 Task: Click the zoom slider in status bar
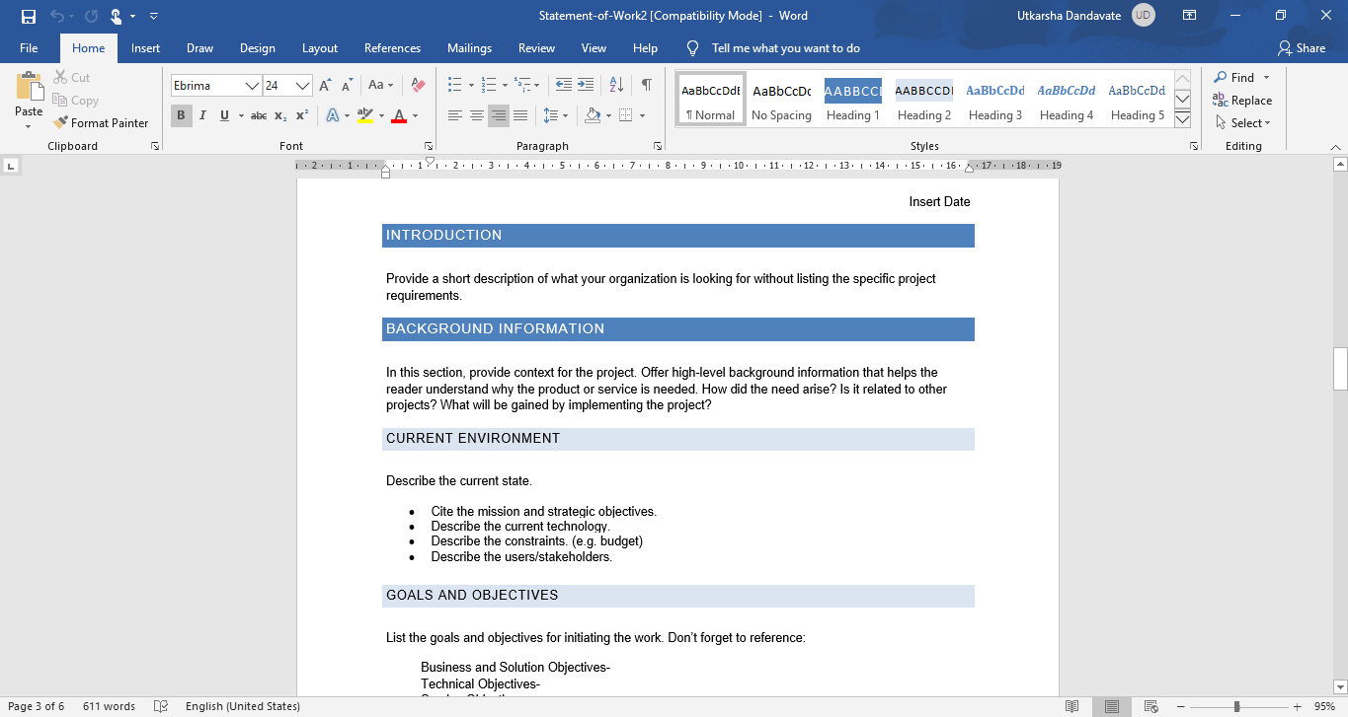pyautogui.click(x=1236, y=706)
